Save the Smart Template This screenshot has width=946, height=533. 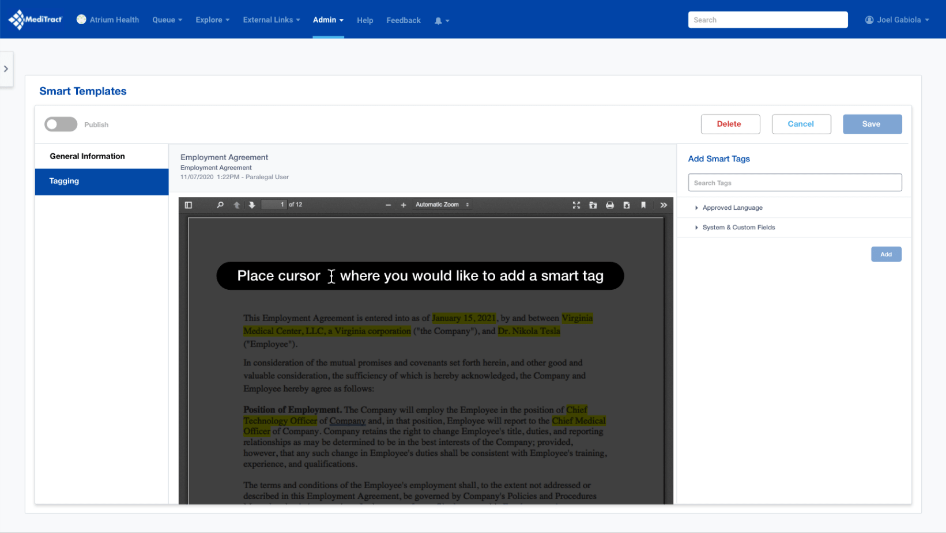[872, 124]
